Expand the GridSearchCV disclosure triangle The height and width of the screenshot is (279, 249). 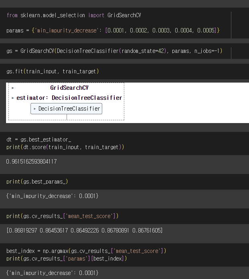point(13,88)
